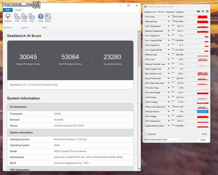
Task: Select the Home ribbon tab
Action: [18, 10]
